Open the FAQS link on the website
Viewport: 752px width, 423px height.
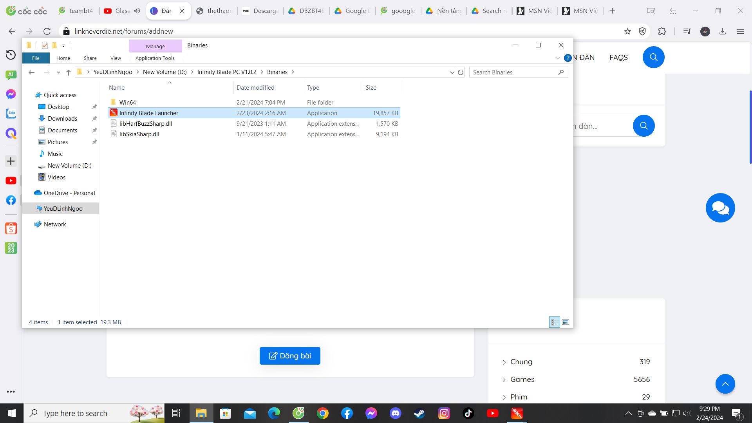618,58
